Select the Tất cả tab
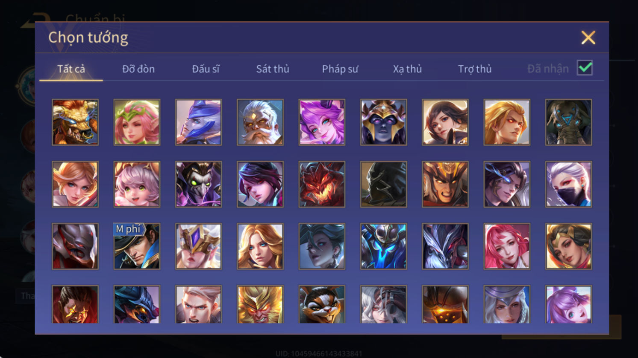The height and width of the screenshot is (358, 638). point(71,69)
